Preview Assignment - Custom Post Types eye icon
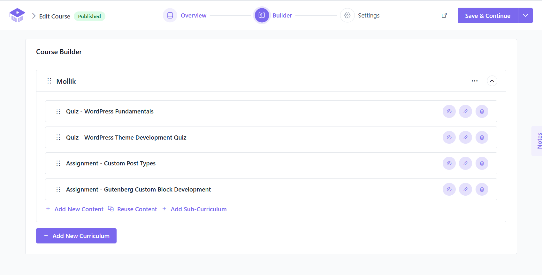542x275 pixels. click(x=449, y=163)
